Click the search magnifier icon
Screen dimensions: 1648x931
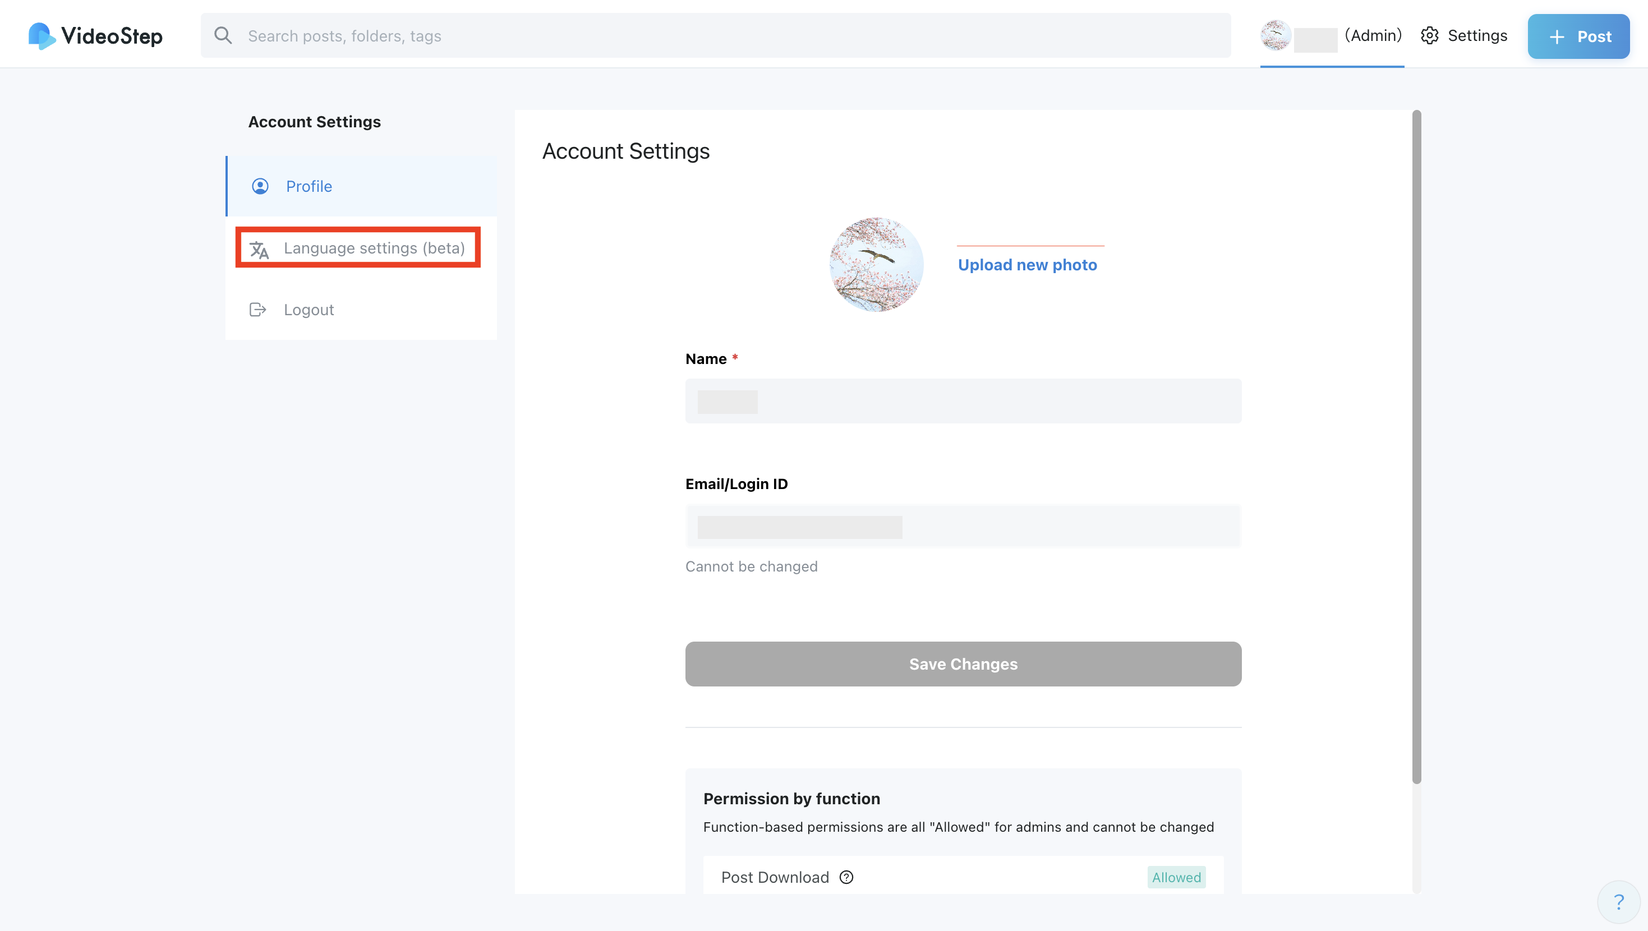(223, 35)
